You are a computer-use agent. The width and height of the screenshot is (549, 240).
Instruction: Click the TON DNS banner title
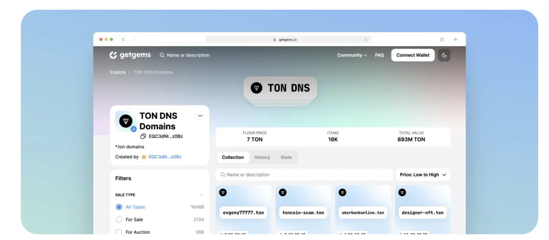point(289,88)
